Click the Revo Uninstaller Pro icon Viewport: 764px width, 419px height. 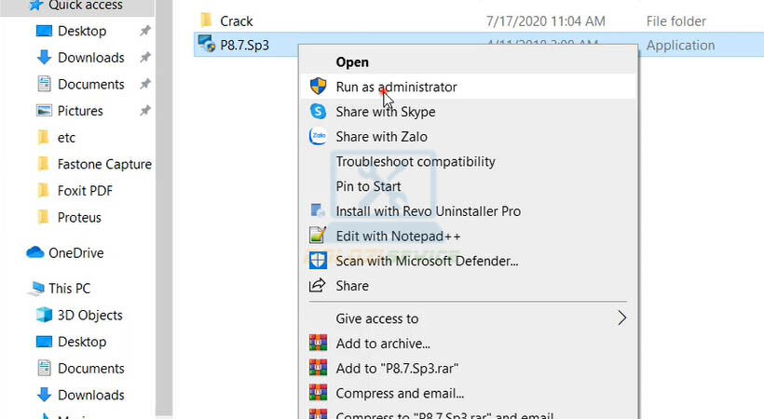319,211
